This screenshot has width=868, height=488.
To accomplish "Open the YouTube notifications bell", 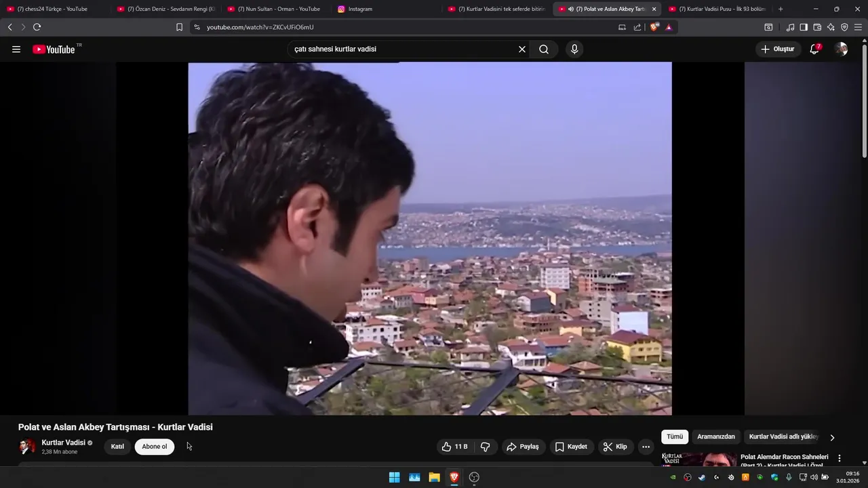I will coord(814,49).
